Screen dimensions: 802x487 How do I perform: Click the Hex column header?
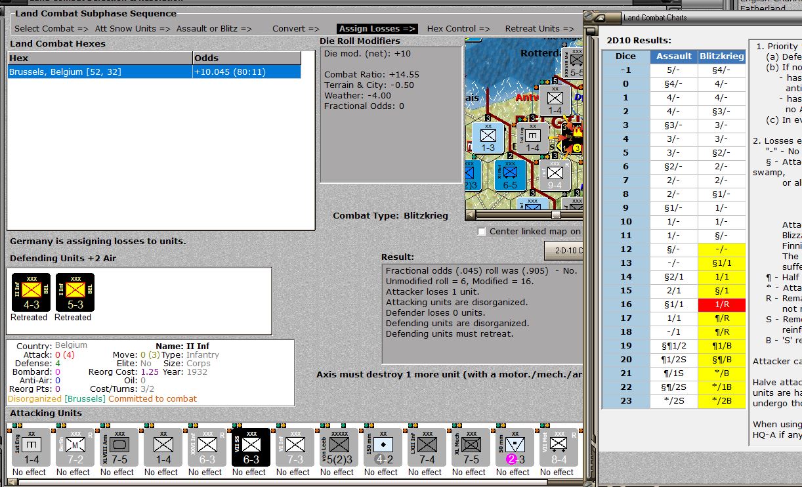click(x=100, y=58)
